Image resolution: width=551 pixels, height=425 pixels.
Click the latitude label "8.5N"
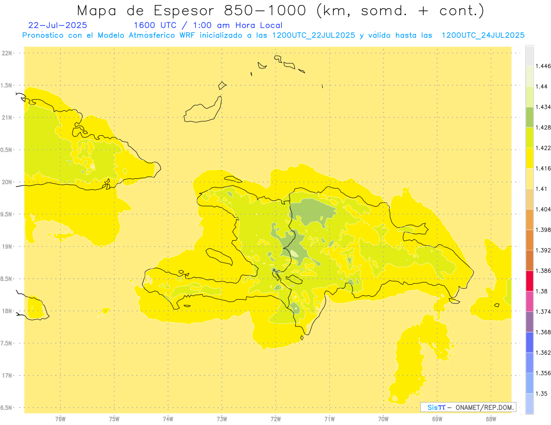tap(6, 279)
